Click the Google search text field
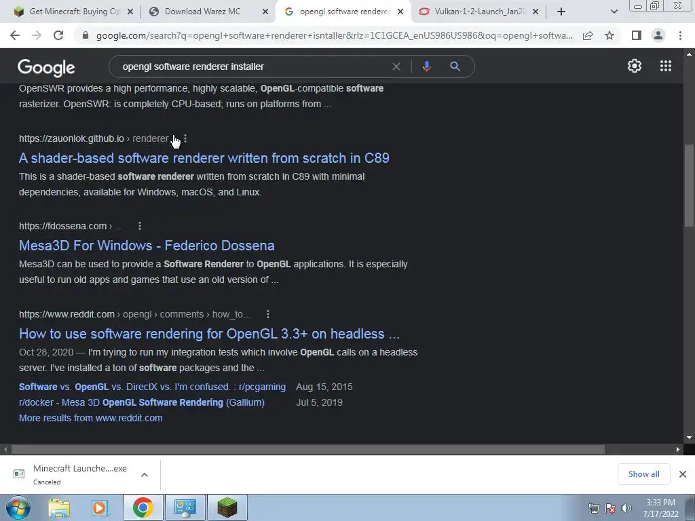 [x=252, y=66]
